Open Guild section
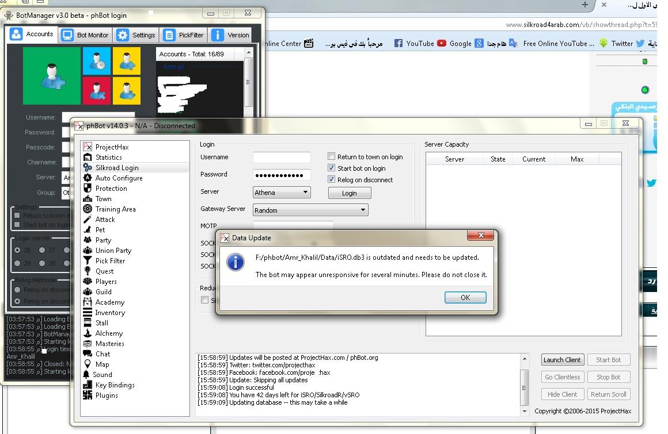The image size is (668, 434). coord(103,291)
